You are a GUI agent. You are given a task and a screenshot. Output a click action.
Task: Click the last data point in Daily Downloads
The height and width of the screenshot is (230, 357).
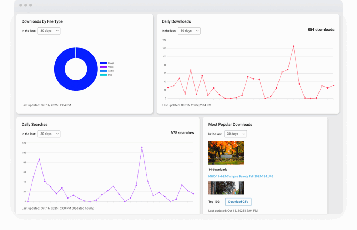tap(333, 85)
